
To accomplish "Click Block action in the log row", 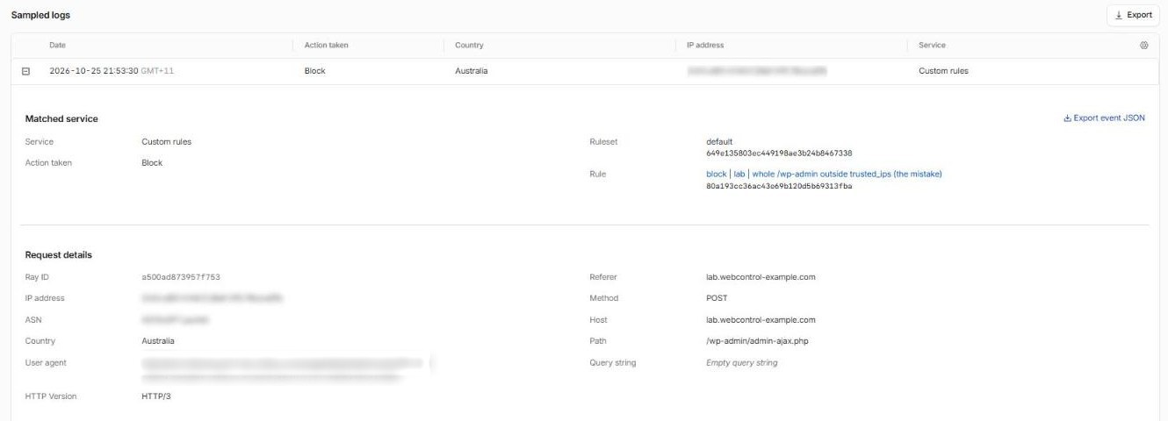I will [314, 71].
